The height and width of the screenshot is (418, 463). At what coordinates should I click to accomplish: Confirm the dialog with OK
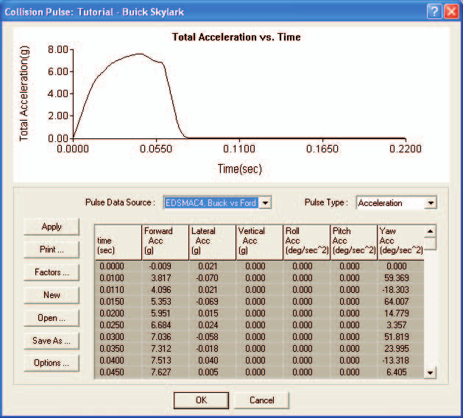click(x=201, y=400)
